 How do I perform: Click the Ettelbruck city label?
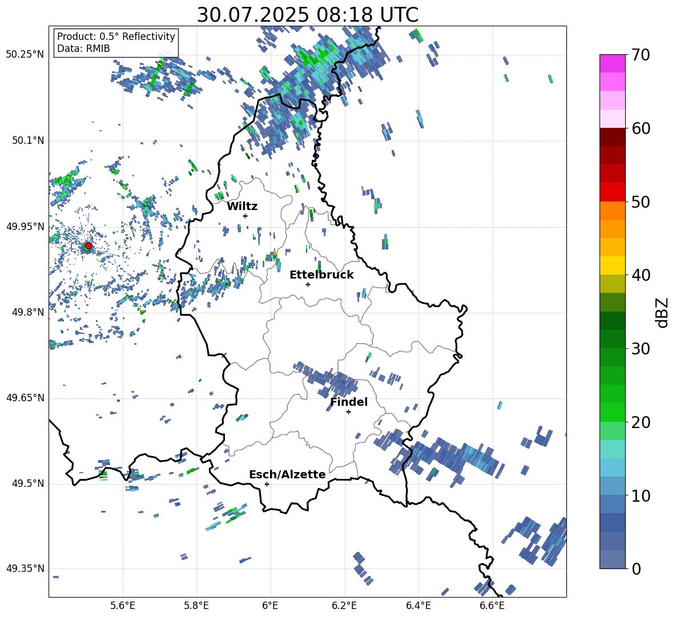coord(321,275)
